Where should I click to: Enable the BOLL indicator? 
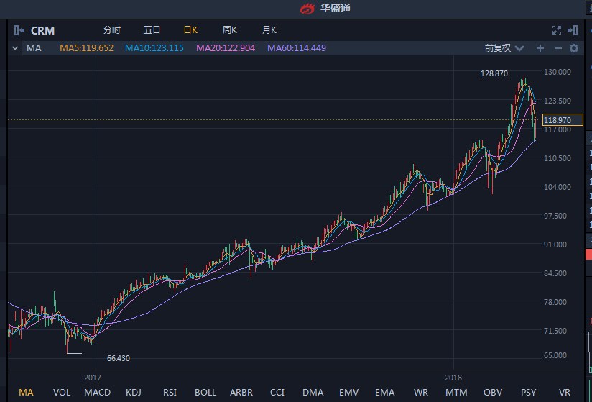click(x=205, y=392)
